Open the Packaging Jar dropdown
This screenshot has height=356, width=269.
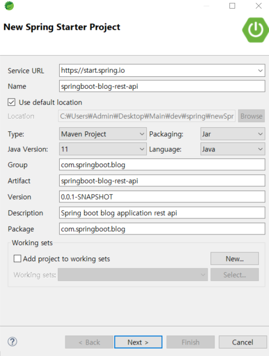[233, 134]
